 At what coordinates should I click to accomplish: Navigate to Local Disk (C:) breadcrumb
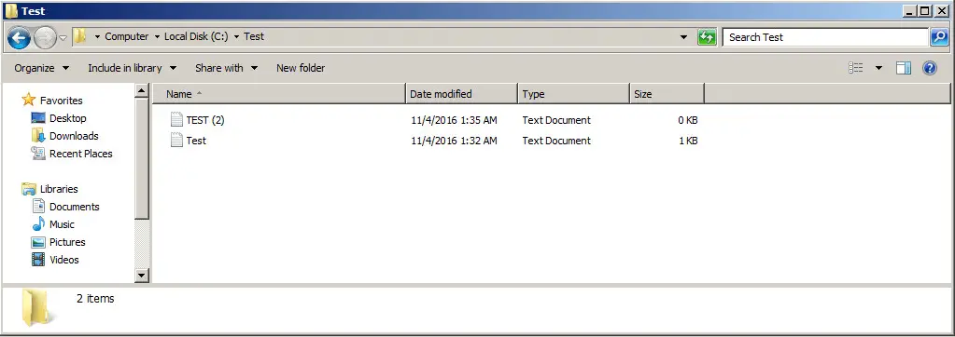[196, 36]
